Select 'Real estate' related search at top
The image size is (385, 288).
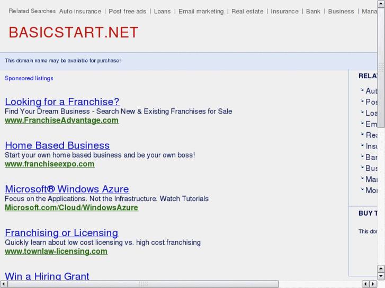click(247, 11)
